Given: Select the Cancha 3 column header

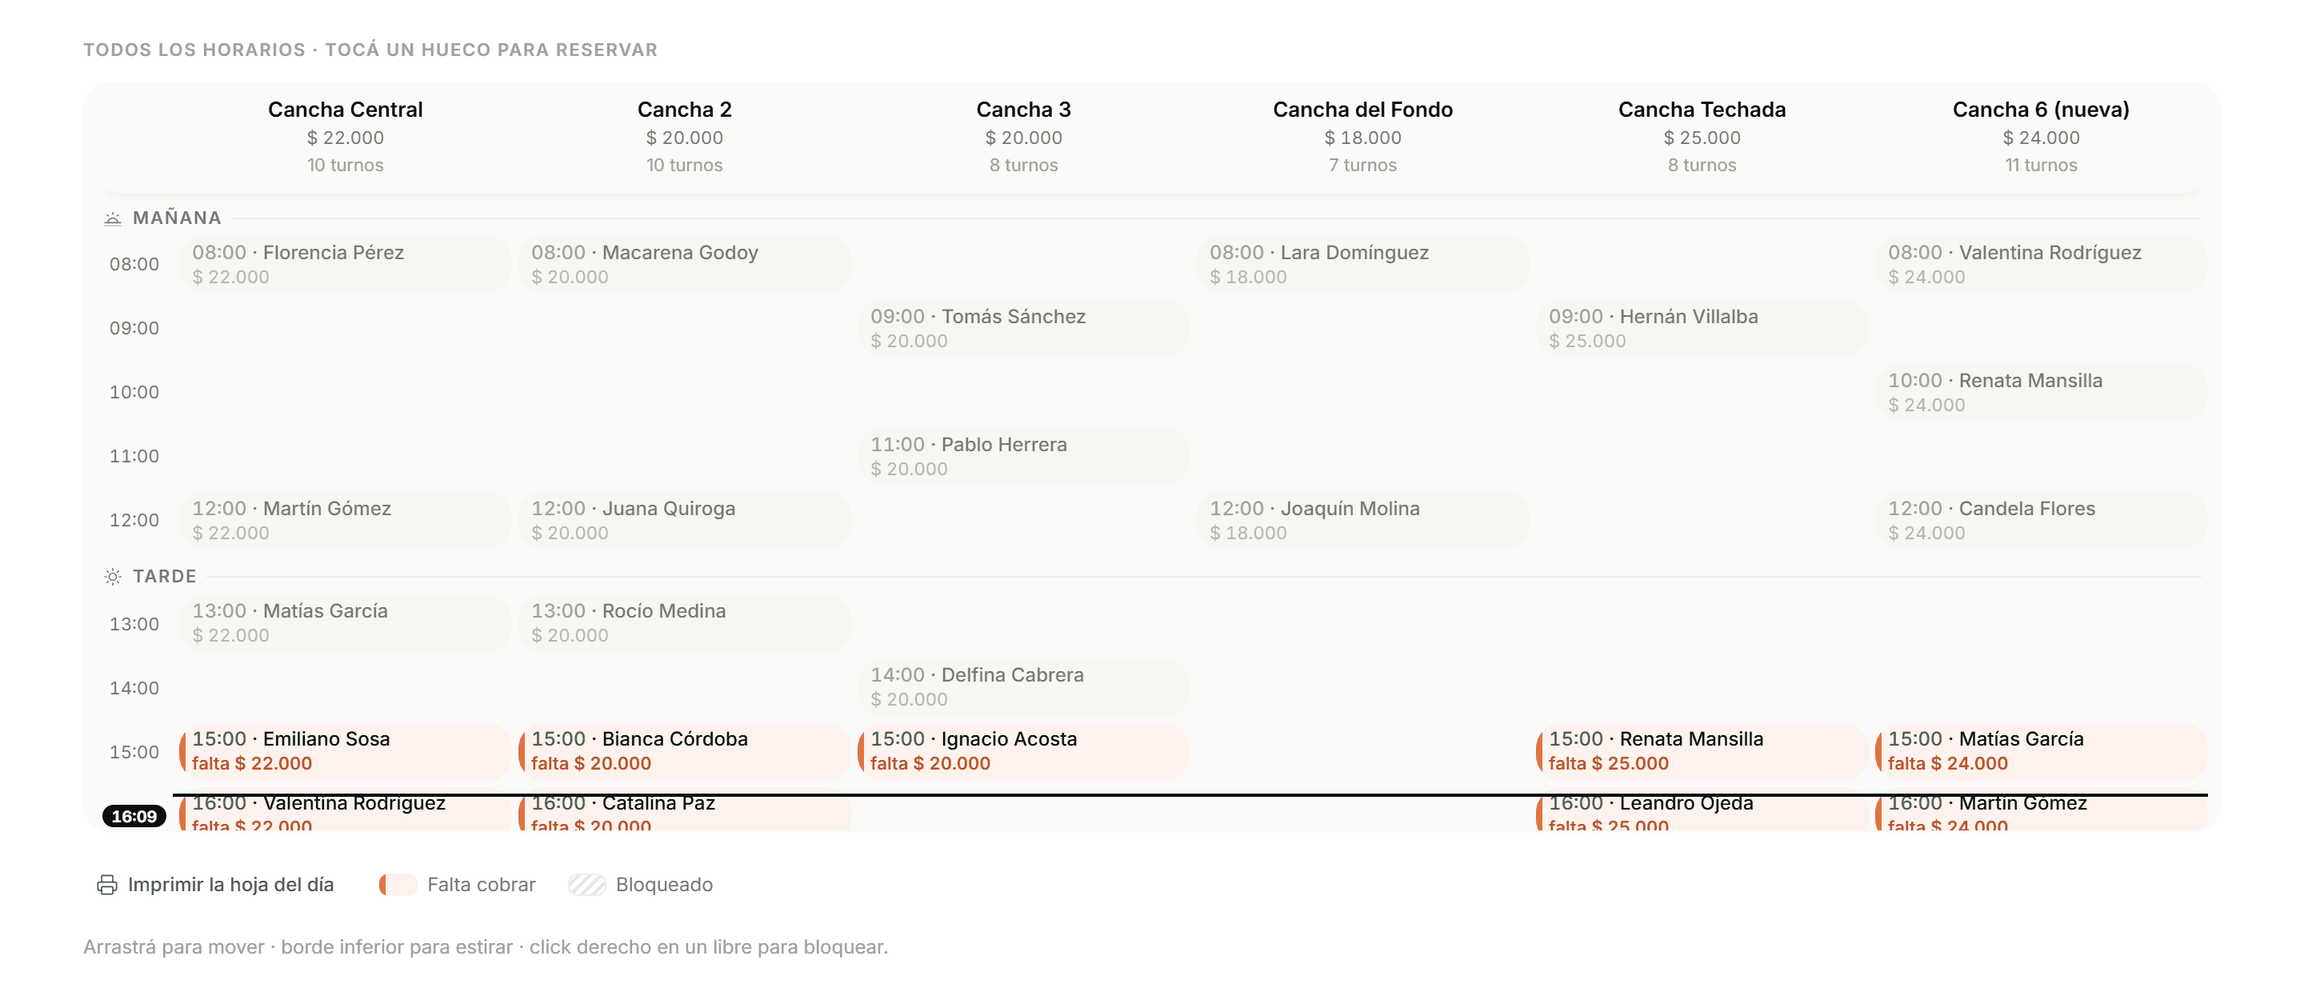Looking at the screenshot, I should pos(1023,137).
